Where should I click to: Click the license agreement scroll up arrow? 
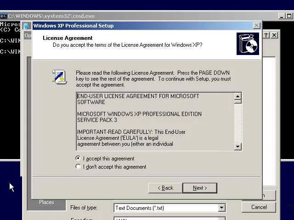238,96
